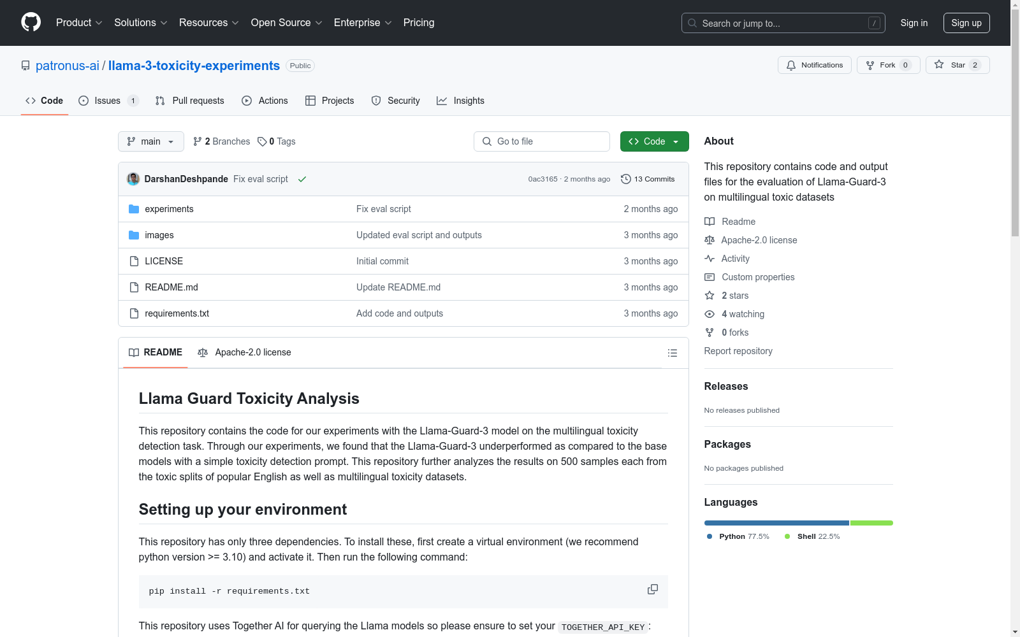
Task: Open 'Updated eval script and outputs' commit
Action: coord(419,235)
